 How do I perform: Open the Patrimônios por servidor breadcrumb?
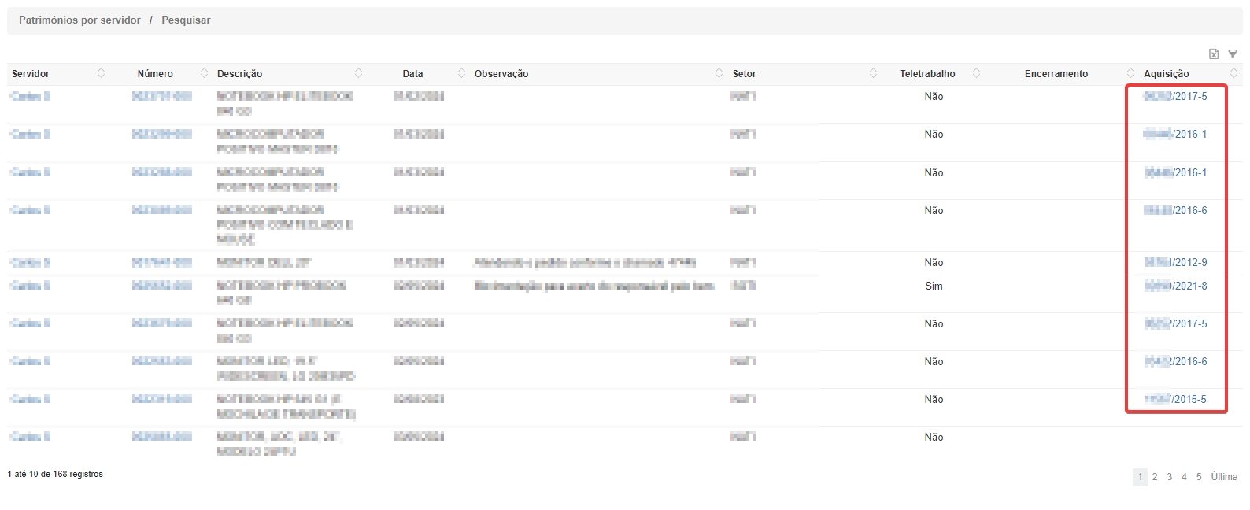(x=80, y=20)
